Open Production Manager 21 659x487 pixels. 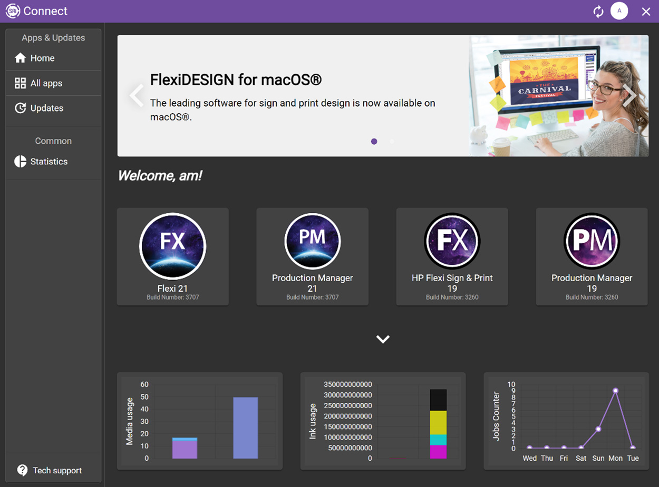[312, 256]
